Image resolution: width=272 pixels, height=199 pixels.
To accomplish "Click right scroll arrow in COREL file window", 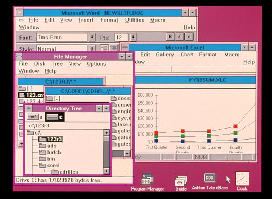I will coord(127,153).
